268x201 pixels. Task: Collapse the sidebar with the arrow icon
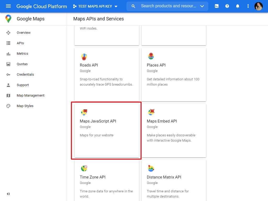click(x=8, y=194)
